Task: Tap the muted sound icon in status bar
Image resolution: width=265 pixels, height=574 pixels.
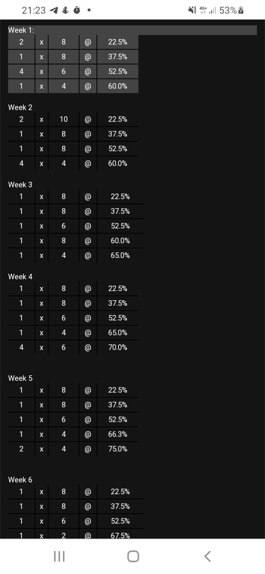Action: point(192,11)
